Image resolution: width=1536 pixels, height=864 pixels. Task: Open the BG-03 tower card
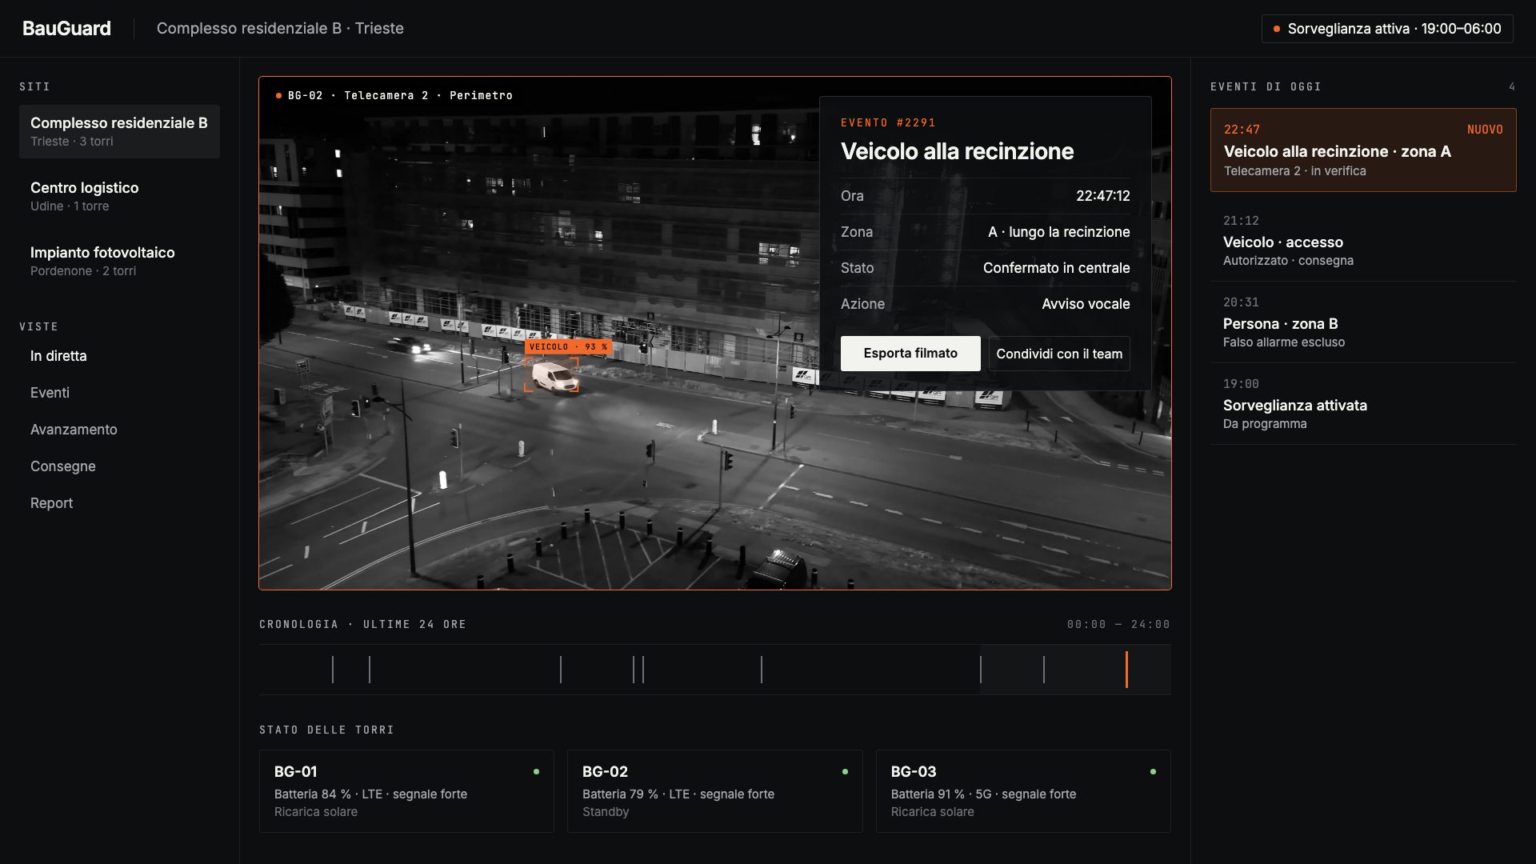pyautogui.click(x=1023, y=791)
